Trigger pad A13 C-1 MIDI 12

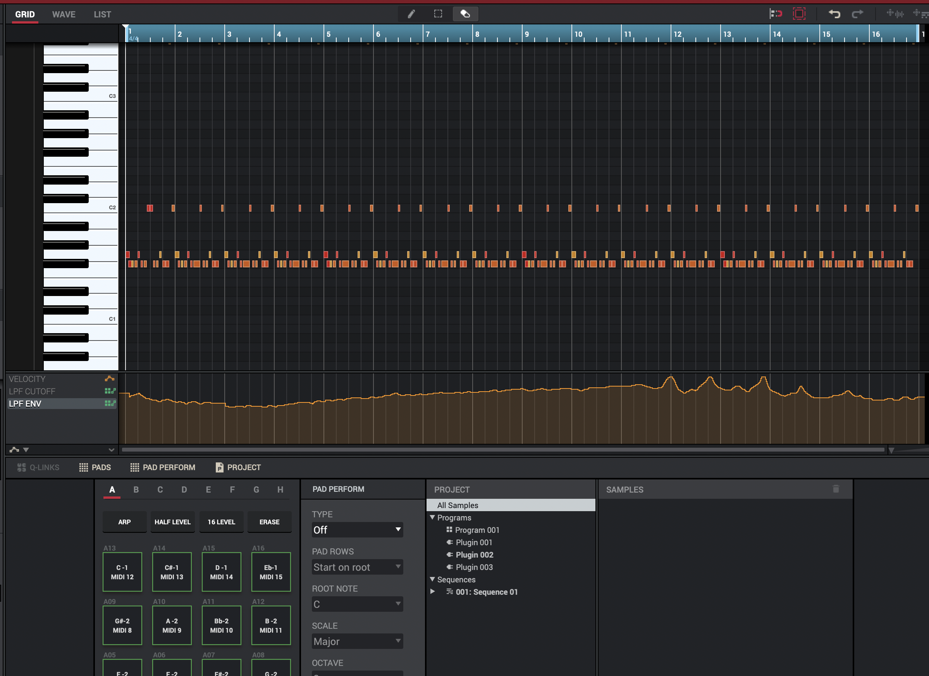pyautogui.click(x=122, y=572)
